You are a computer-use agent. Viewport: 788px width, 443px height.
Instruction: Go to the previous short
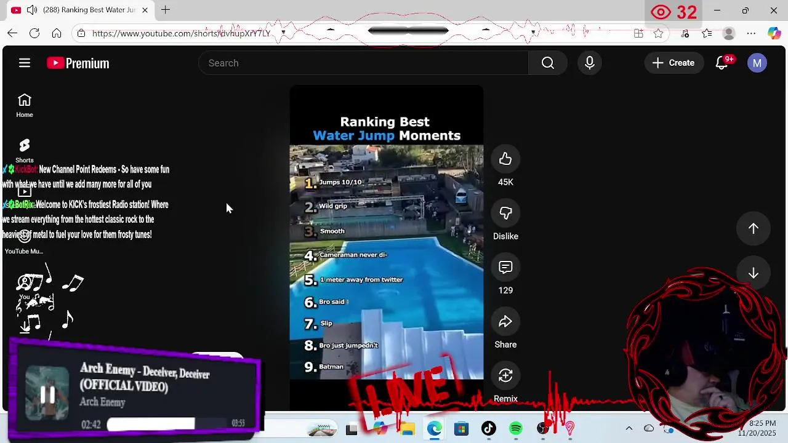click(754, 228)
